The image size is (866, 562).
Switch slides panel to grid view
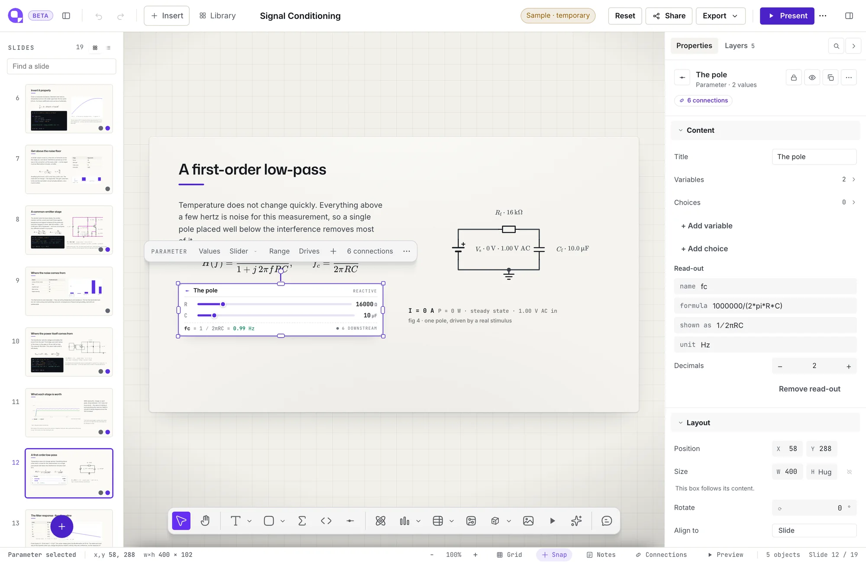click(95, 48)
